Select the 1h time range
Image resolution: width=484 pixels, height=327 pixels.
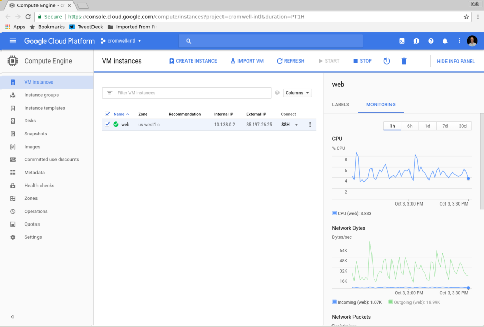click(x=393, y=126)
